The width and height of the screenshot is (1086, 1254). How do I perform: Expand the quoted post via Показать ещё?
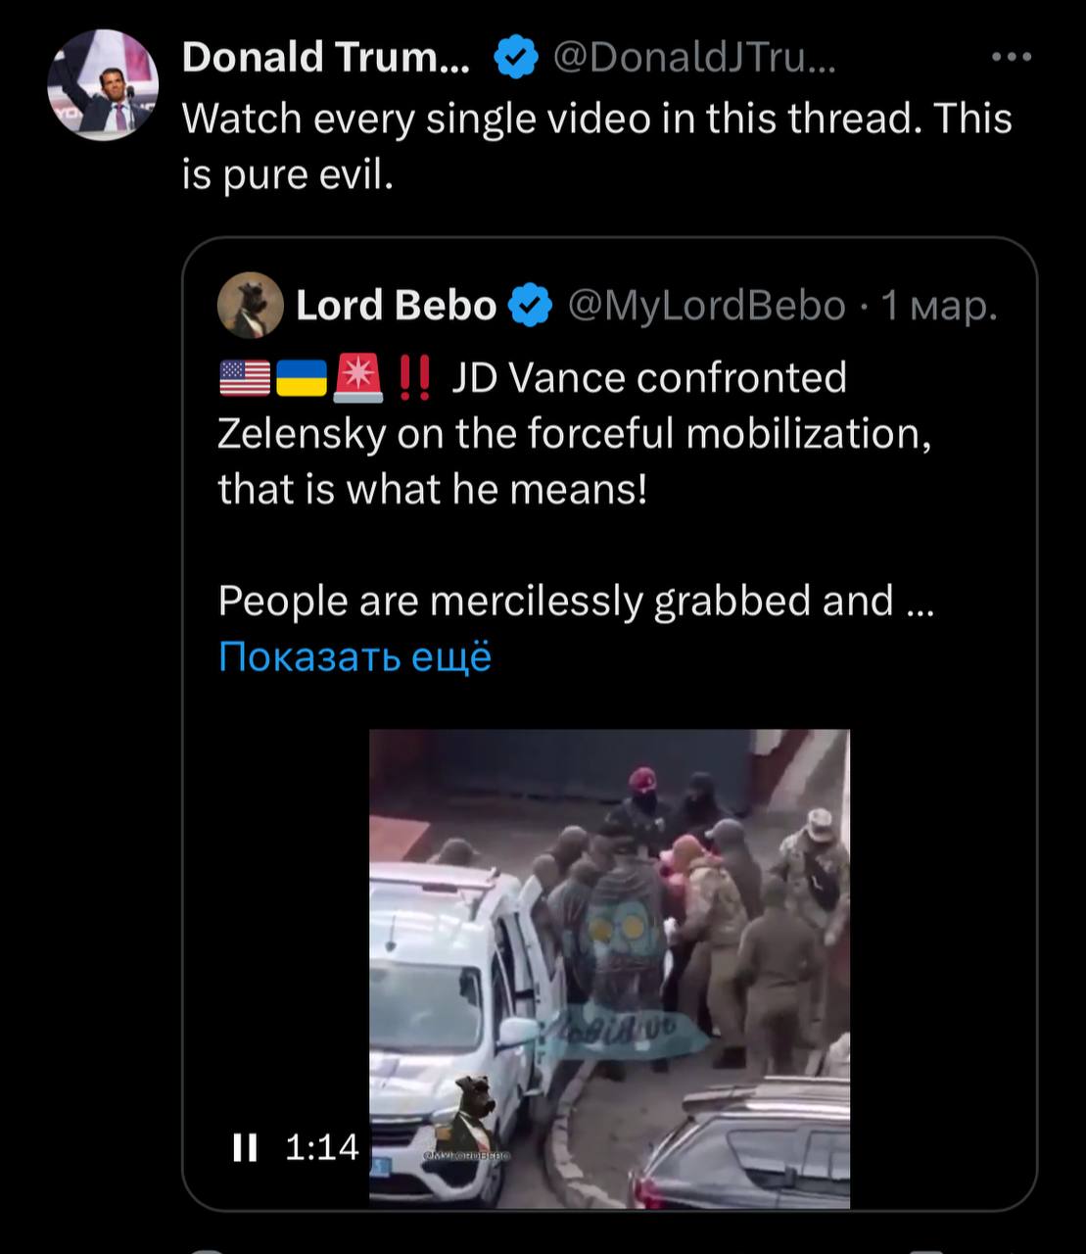tap(354, 656)
